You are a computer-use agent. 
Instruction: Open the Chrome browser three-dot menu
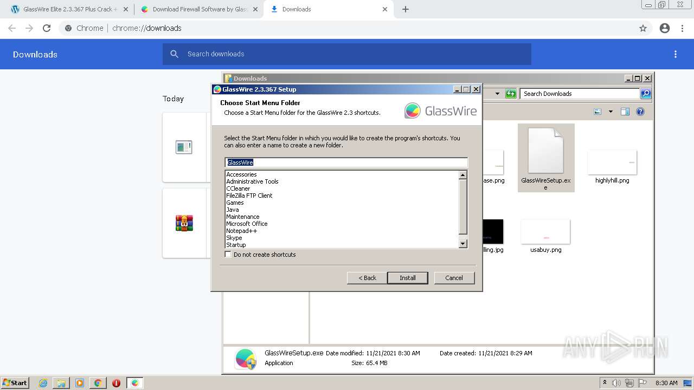click(x=683, y=28)
